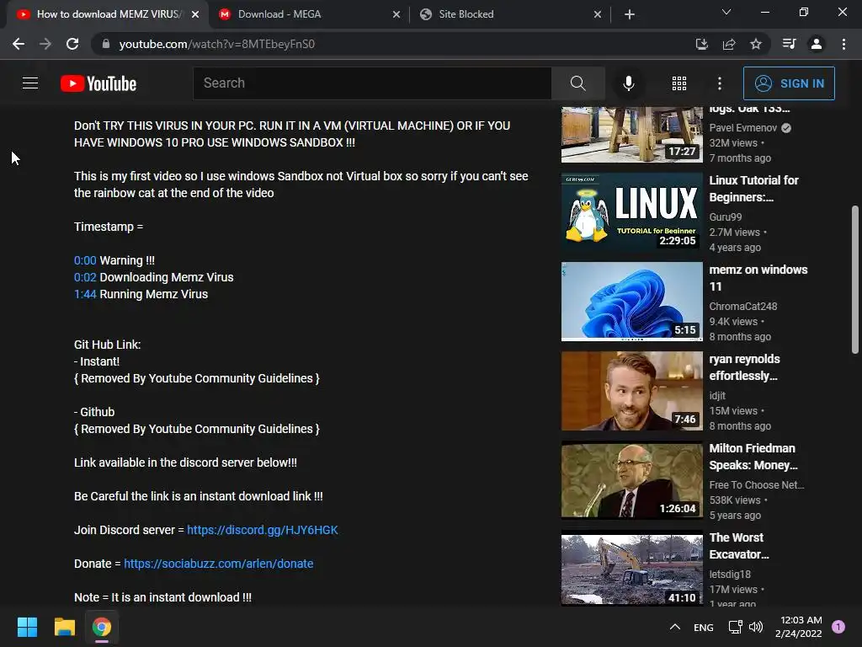Image resolution: width=862 pixels, height=647 pixels.
Task: Click the idjit channel name
Action: (x=717, y=396)
